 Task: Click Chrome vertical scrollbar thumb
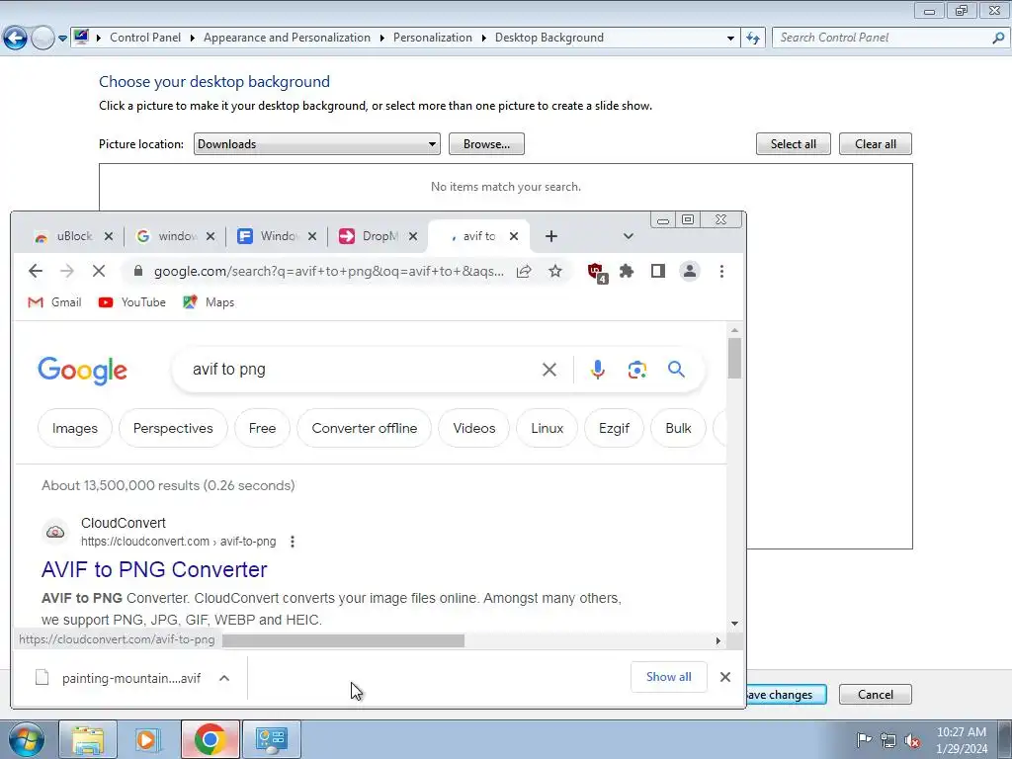tap(734, 359)
